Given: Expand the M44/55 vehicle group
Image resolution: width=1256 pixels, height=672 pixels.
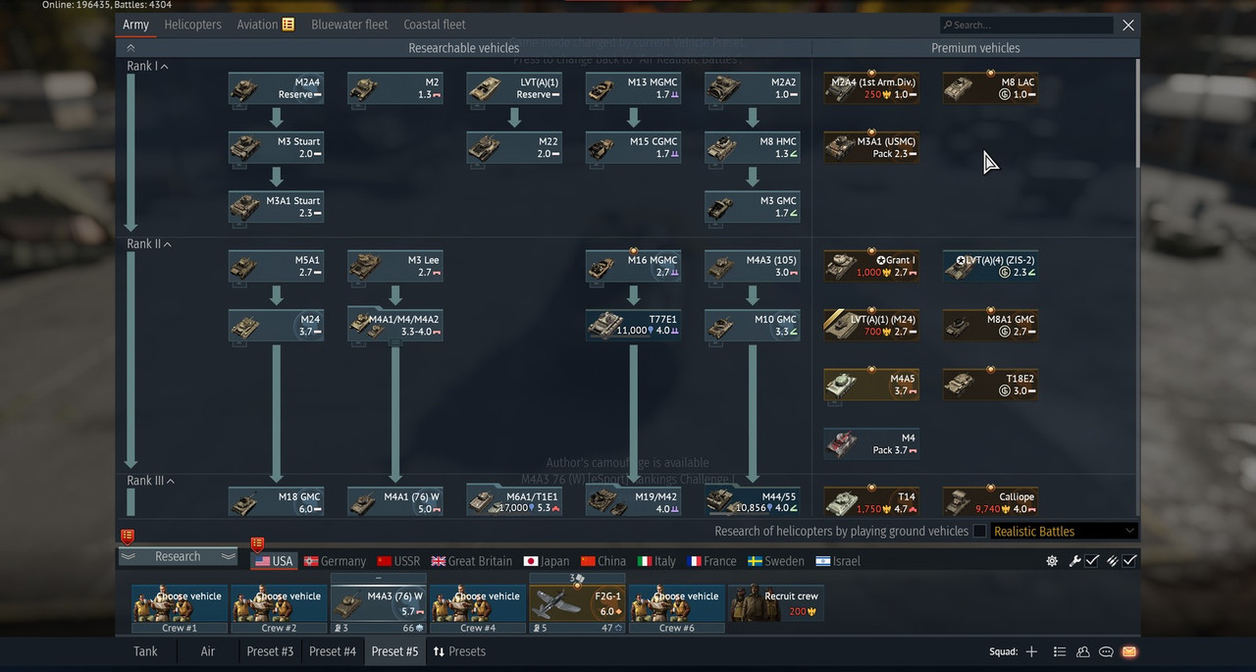Looking at the screenshot, I should pyautogui.click(x=753, y=501).
